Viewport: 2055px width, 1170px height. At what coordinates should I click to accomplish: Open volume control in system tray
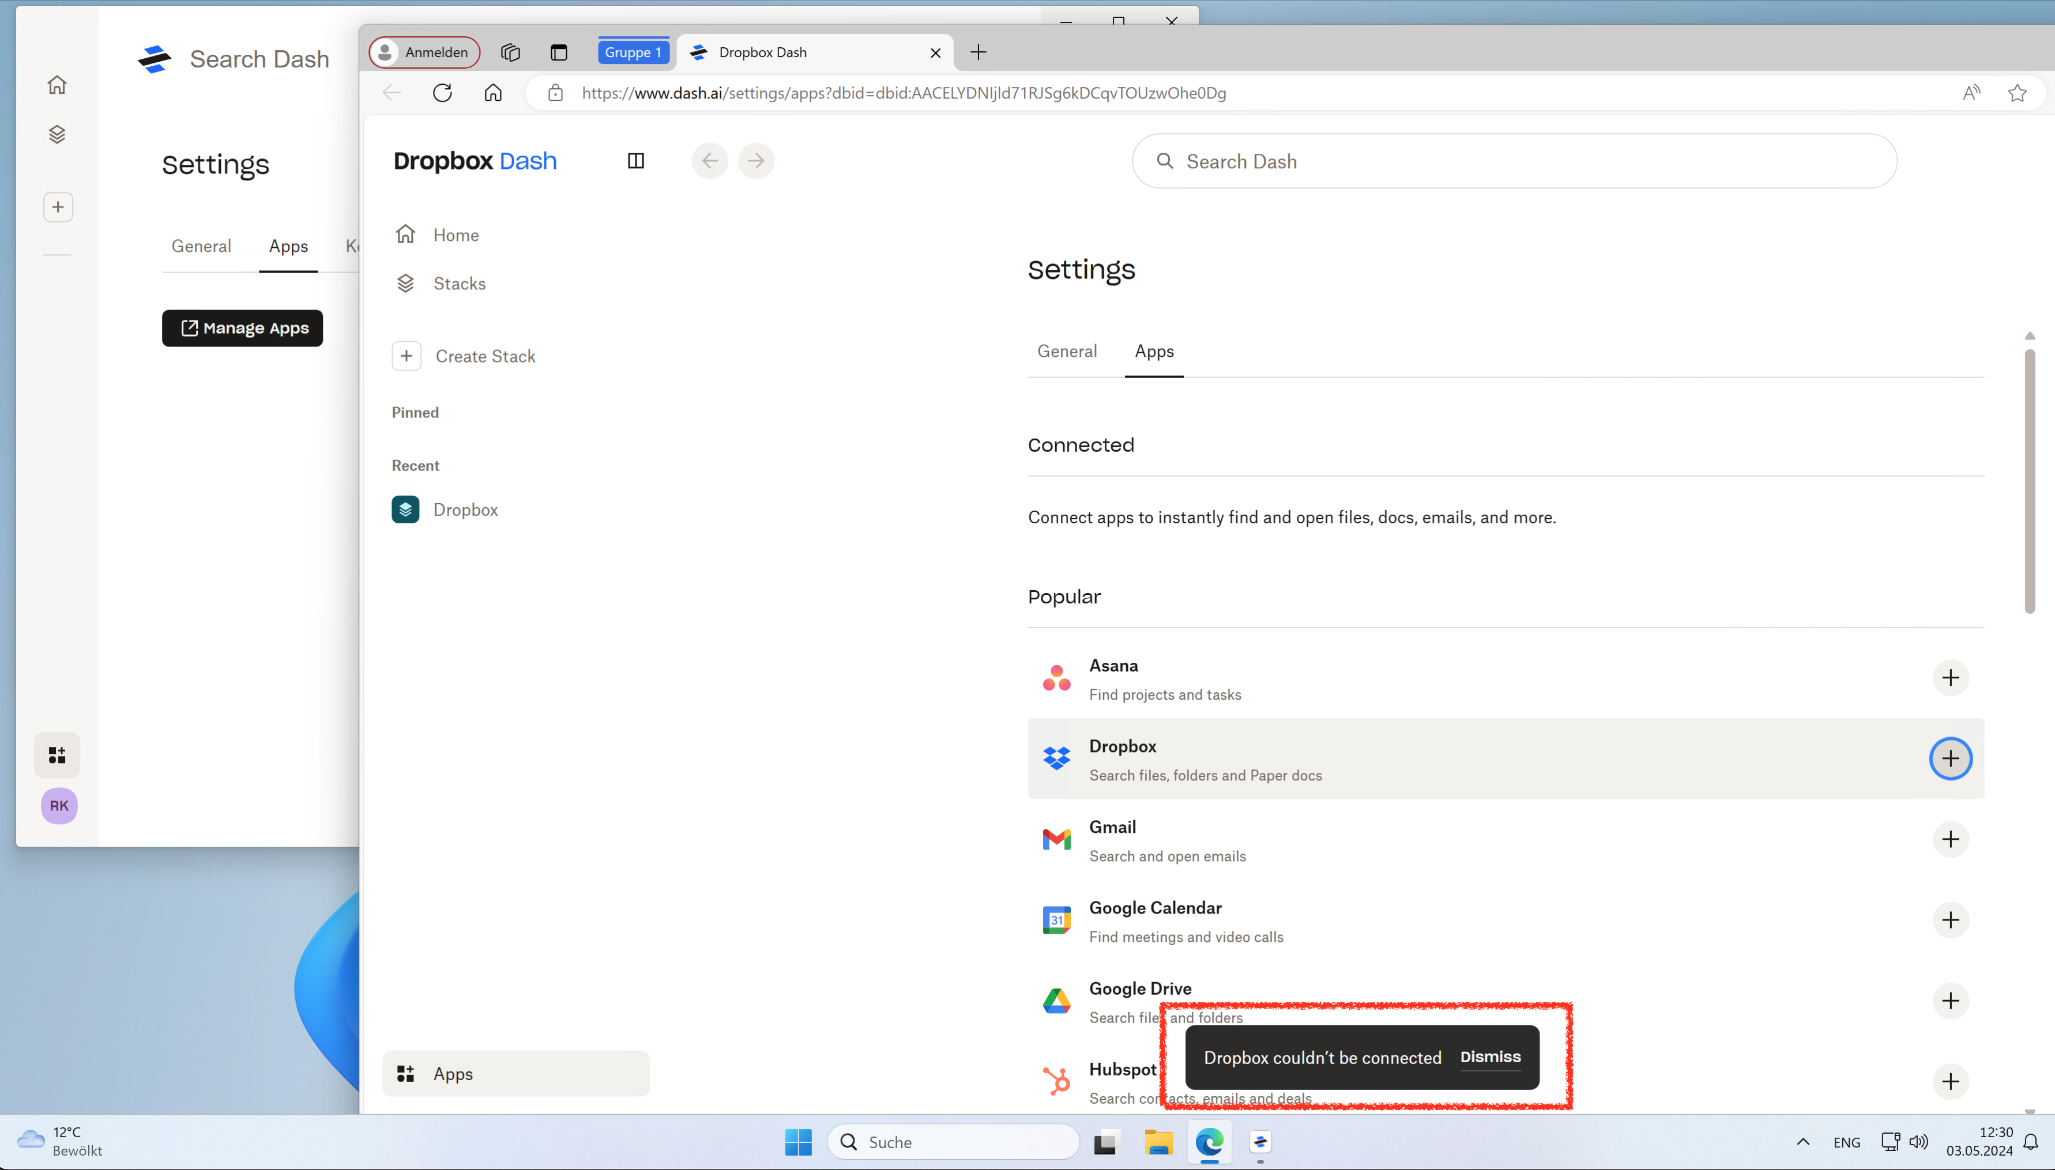coord(1918,1142)
